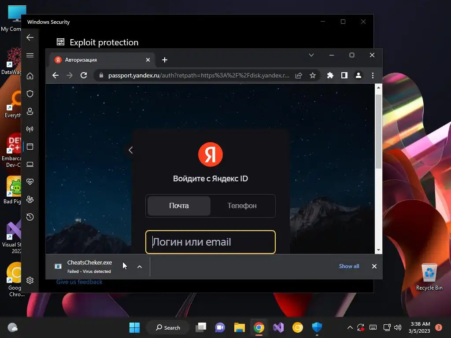Reload the Yandex passport page
451x338 pixels.
84,75
